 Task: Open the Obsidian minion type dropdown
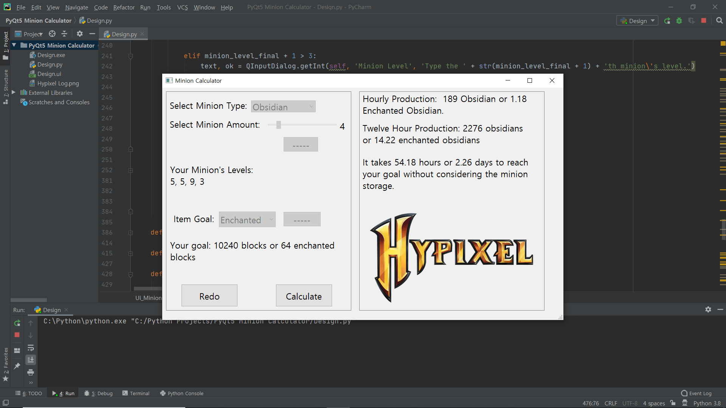point(283,107)
